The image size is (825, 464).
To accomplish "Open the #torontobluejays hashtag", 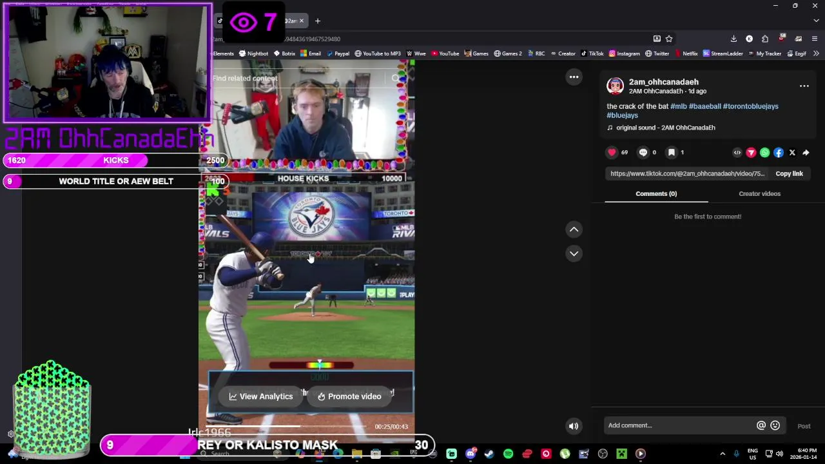I will point(750,106).
